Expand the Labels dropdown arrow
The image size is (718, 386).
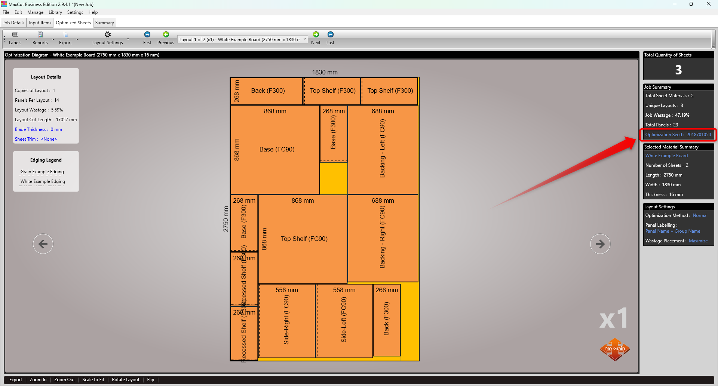coord(27,39)
